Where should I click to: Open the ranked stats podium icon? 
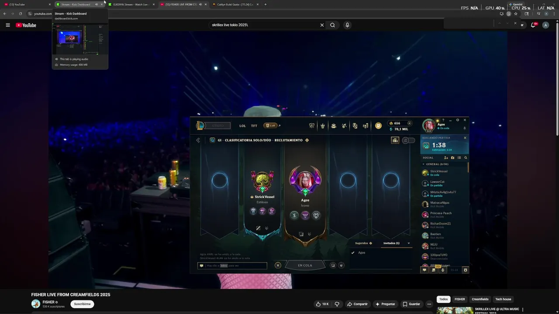point(395,140)
